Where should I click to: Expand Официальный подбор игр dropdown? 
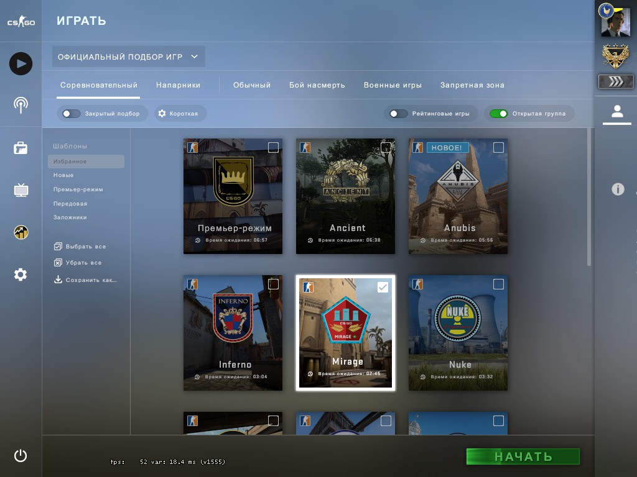pos(128,57)
